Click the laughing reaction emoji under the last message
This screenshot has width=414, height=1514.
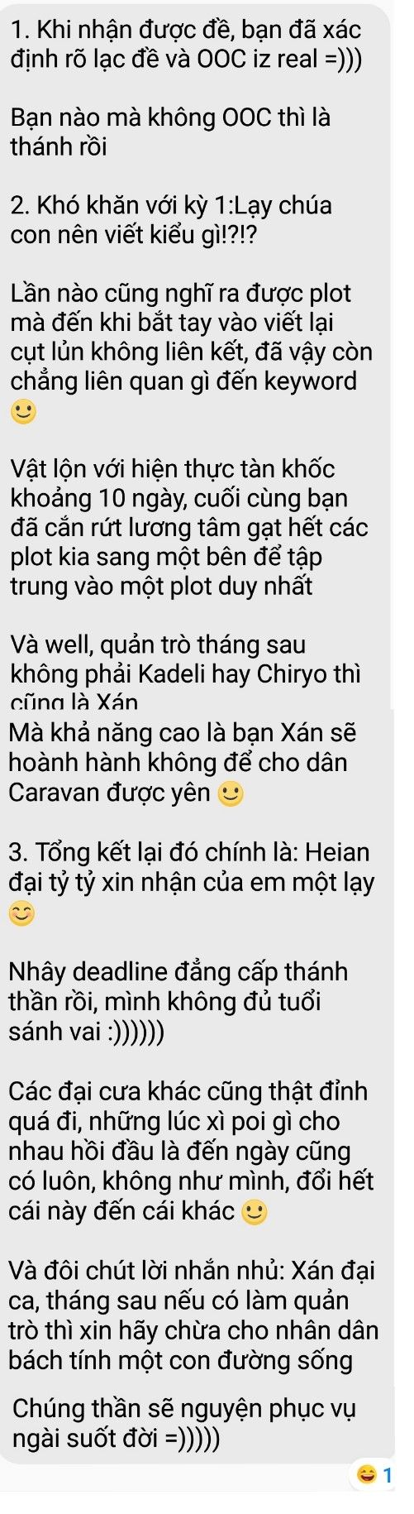[x=366, y=1473]
